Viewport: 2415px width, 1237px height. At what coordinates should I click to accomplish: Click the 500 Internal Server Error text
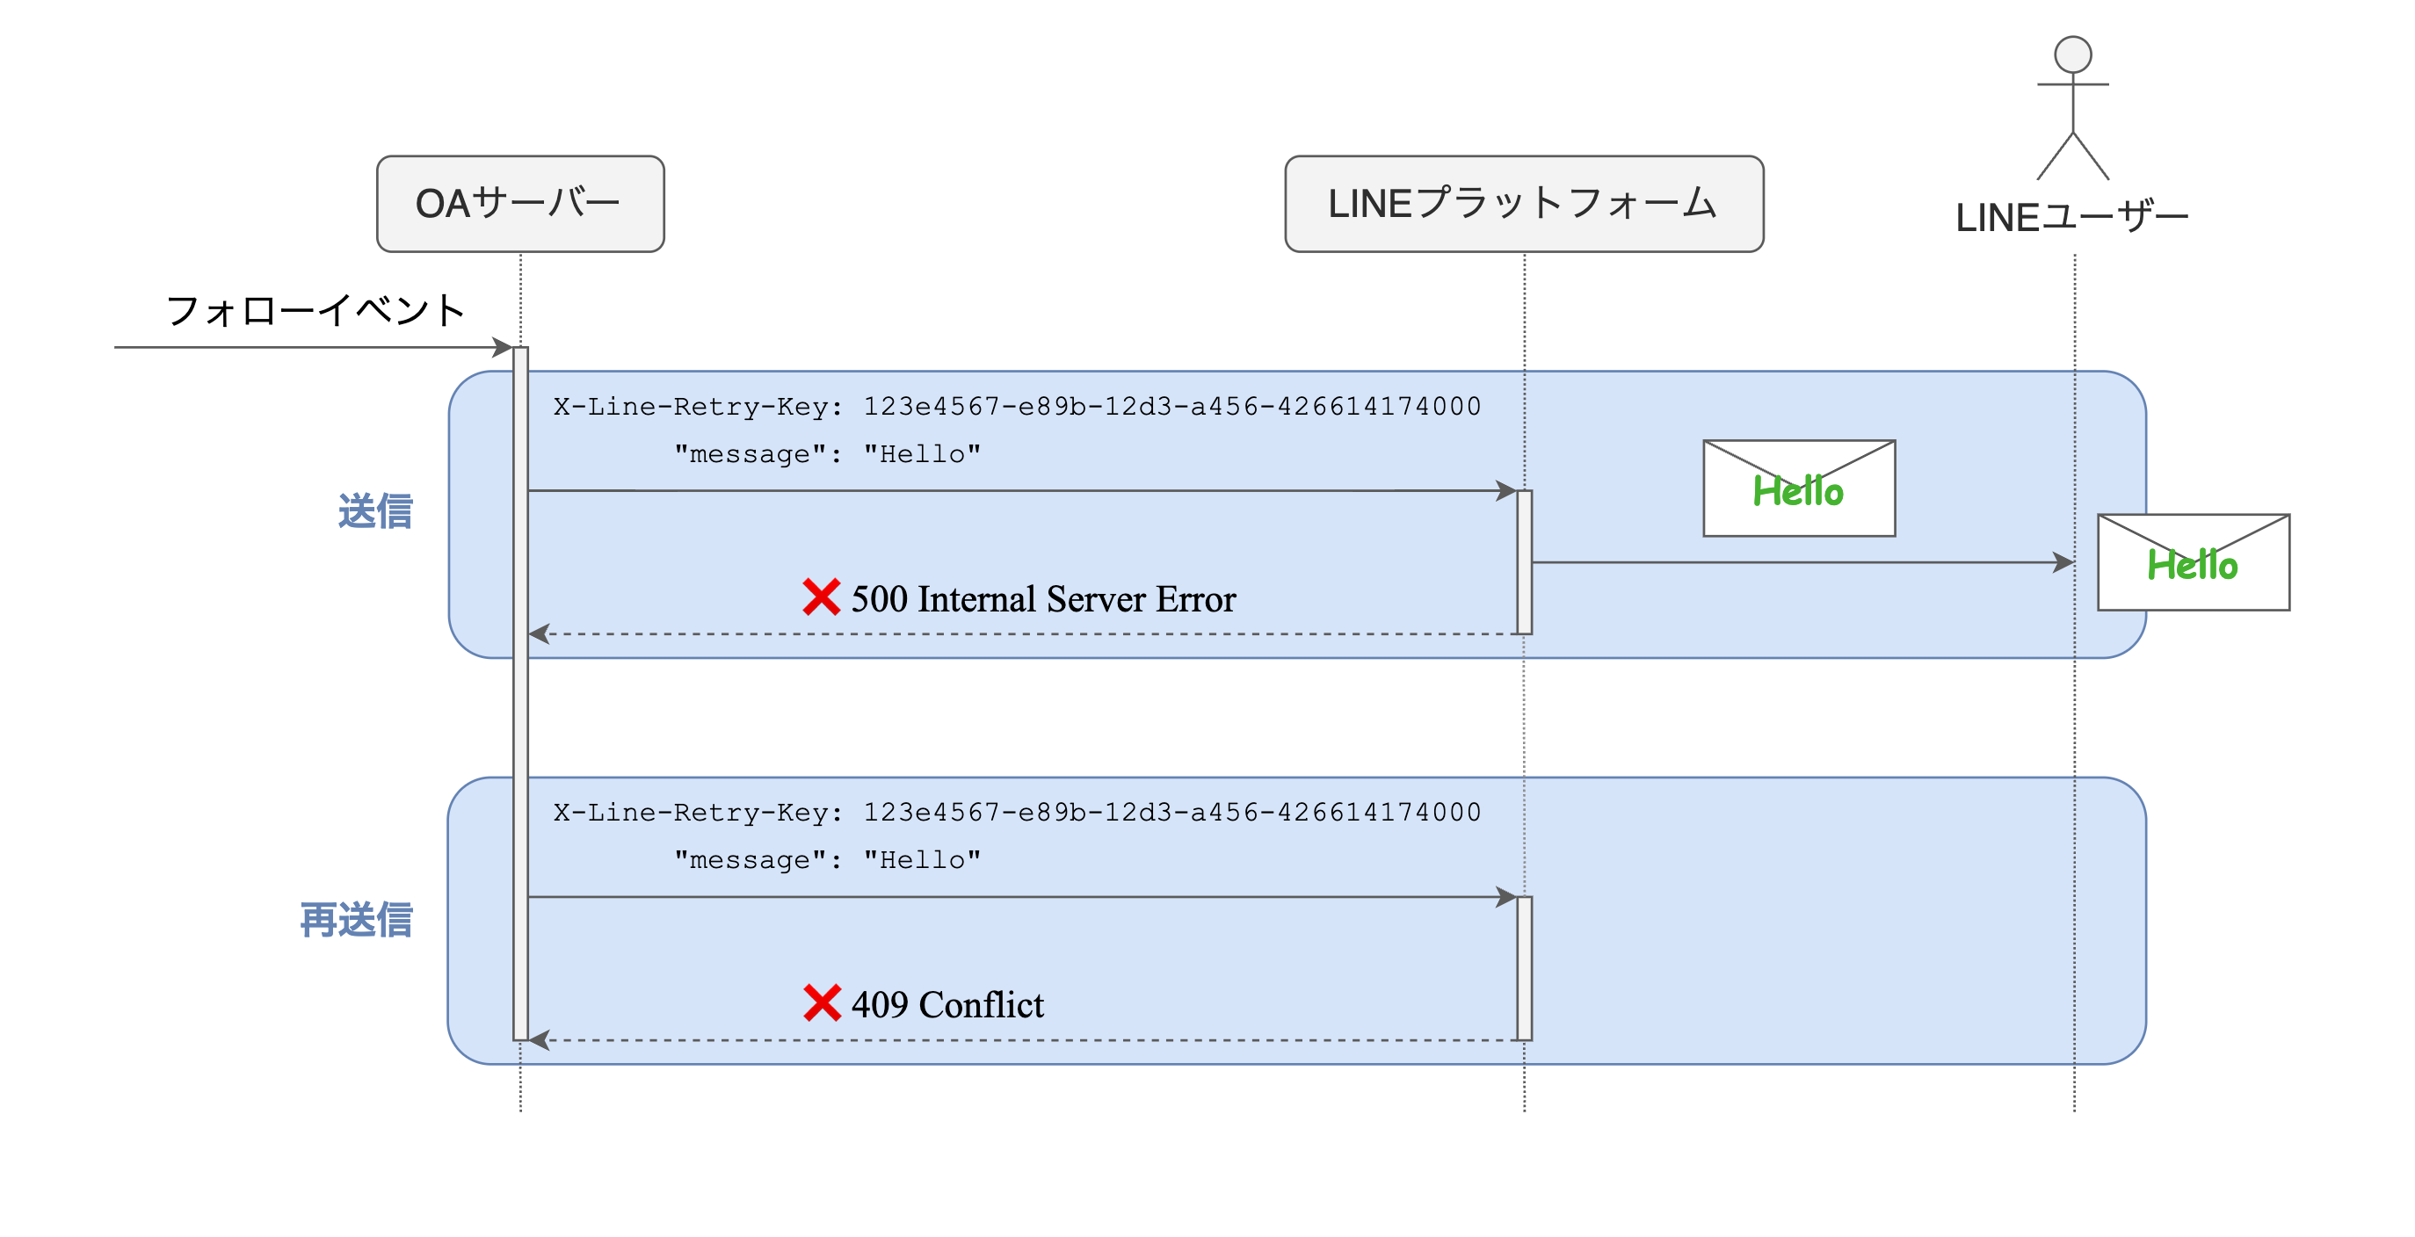tap(1042, 599)
